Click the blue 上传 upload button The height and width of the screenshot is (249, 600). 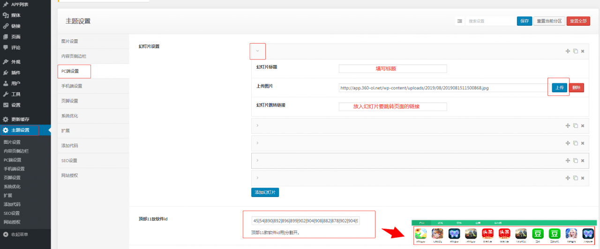(559, 88)
